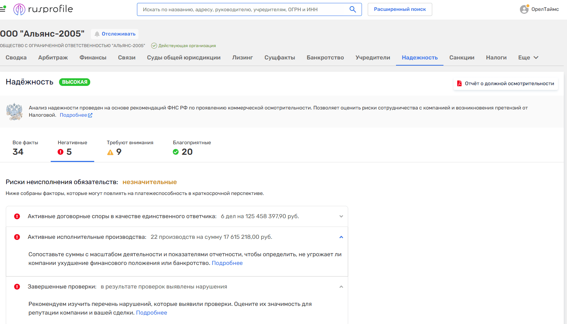The image size is (567, 324).
Task: Open the Еще dropdown menu
Action: tap(528, 58)
